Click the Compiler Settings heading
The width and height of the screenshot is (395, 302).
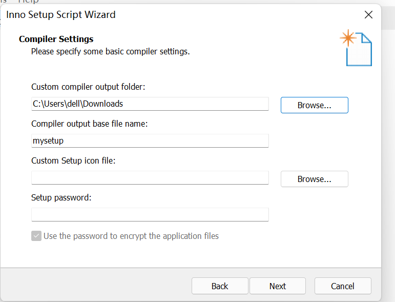[56, 39]
